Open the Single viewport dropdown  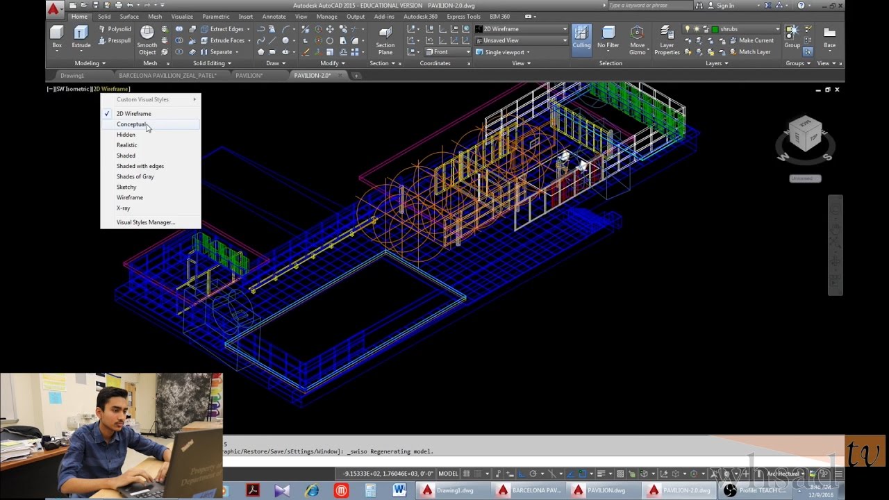click(x=502, y=52)
